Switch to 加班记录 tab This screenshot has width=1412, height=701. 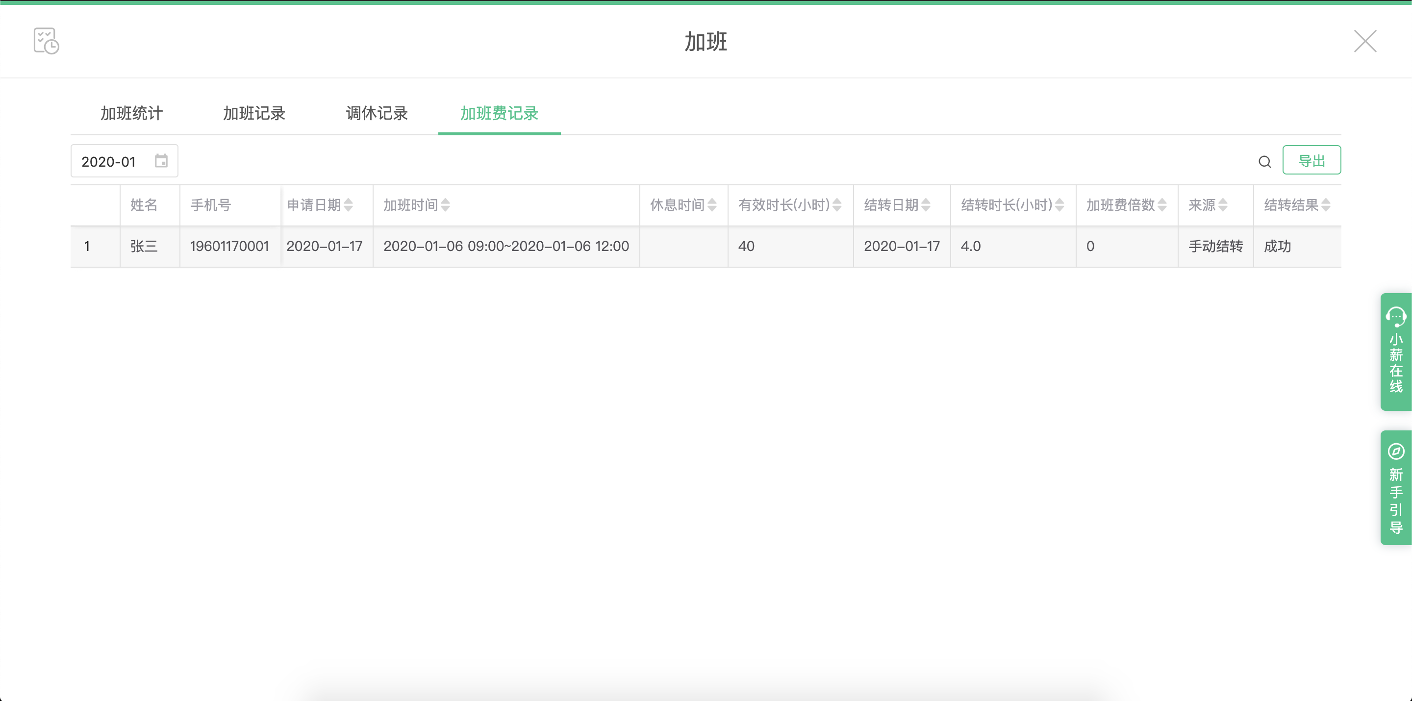click(x=254, y=113)
